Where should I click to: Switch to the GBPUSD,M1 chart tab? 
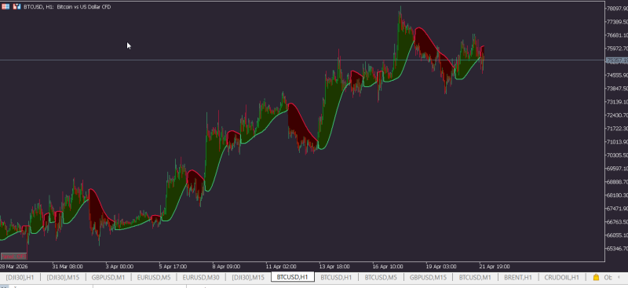pyautogui.click(x=108, y=277)
